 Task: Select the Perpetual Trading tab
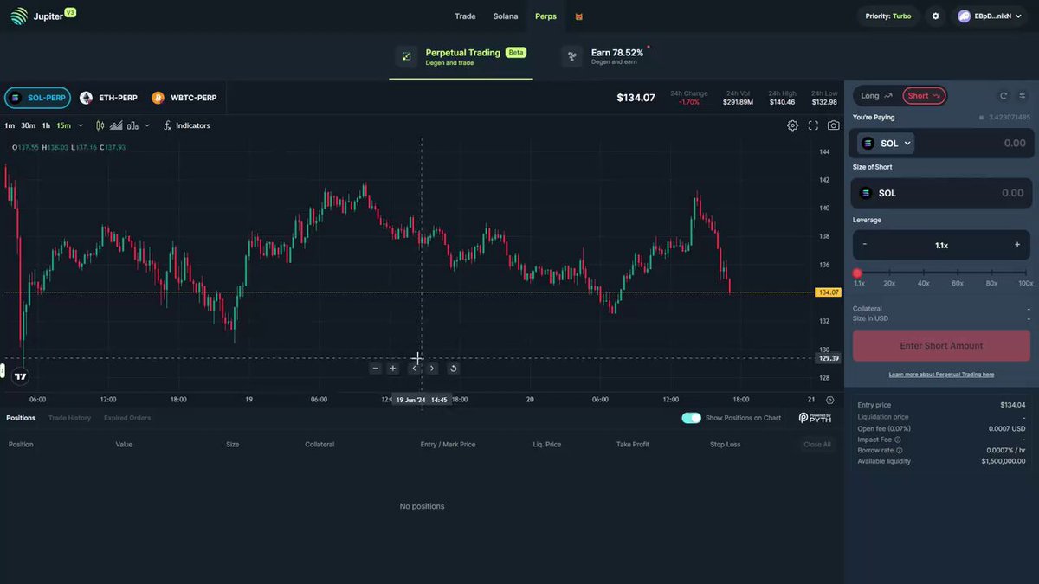[461, 57]
